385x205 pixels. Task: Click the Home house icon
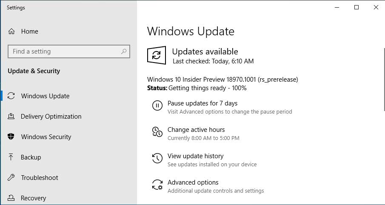coord(11,31)
